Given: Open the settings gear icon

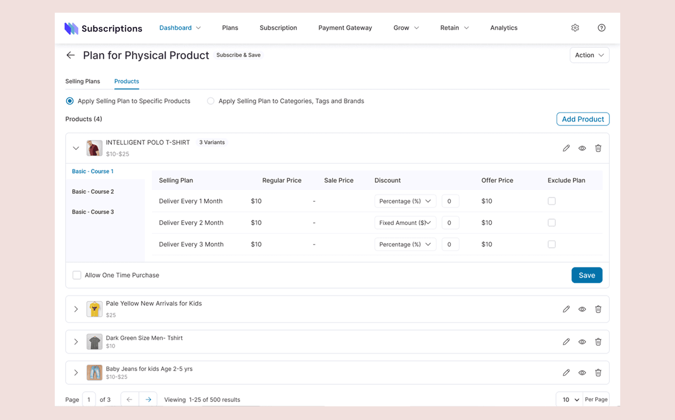Looking at the screenshot, I should [575, 28].
